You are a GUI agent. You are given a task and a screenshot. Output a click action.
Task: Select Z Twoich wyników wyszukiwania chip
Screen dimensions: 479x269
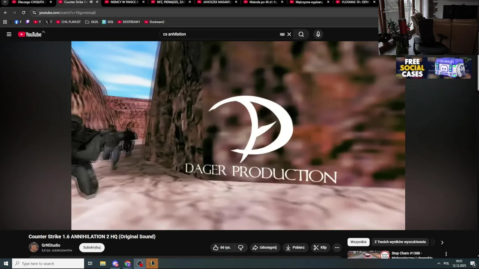400,242
